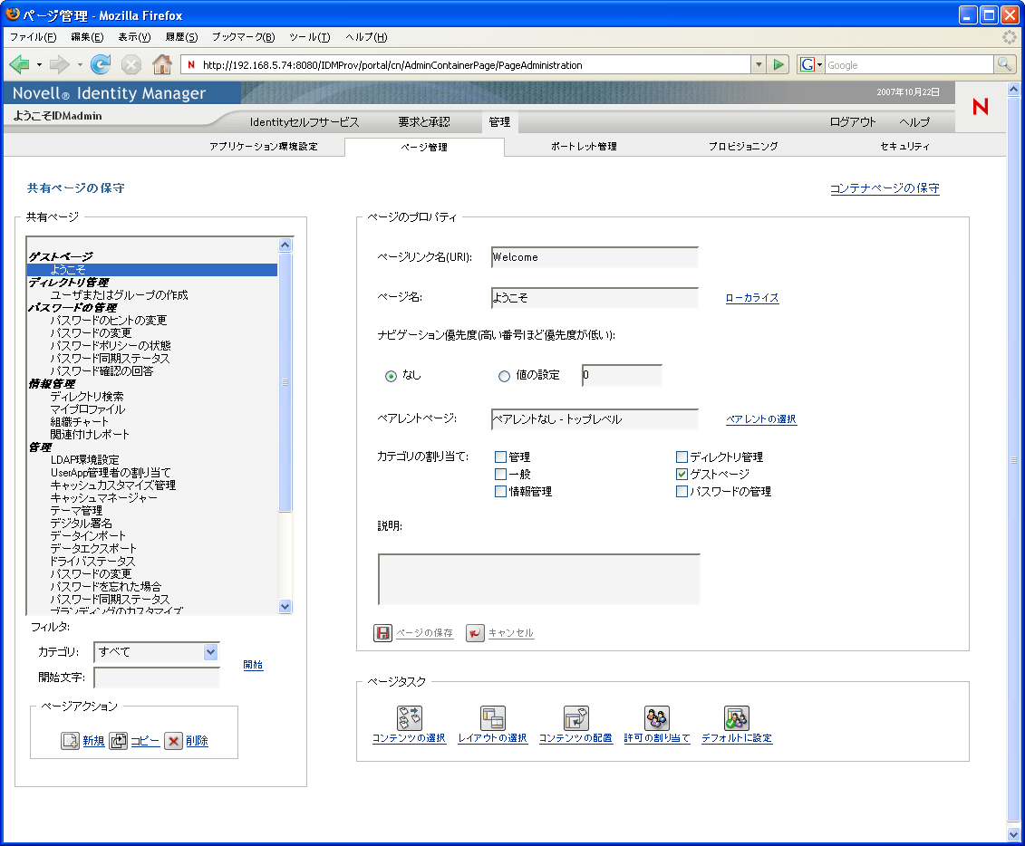The image size is (1025, 846).
Task: Open the Google search engine selector icon
Action: pyautogui.click(x=811, y=64)
